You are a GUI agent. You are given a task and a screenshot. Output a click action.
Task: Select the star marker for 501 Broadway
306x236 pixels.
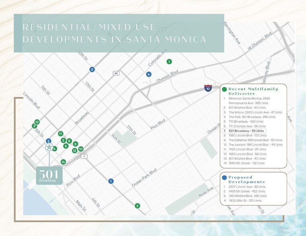coord(49,147)
